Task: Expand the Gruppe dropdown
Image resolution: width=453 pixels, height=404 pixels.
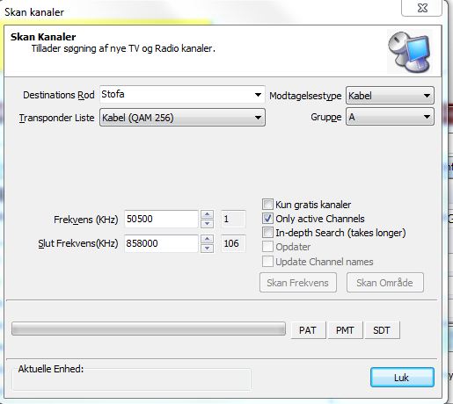Action: coord(390,117)
